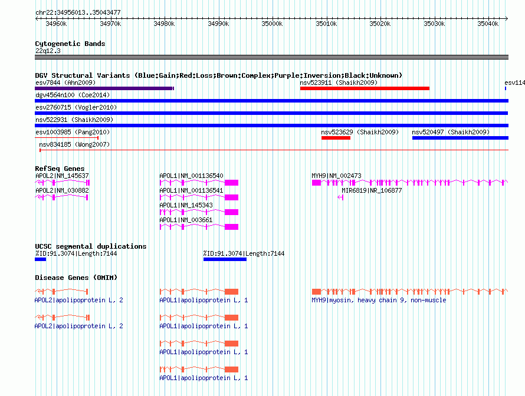Open the first APOL1|apolipoprotein L, 1 link

coord(204,301)
